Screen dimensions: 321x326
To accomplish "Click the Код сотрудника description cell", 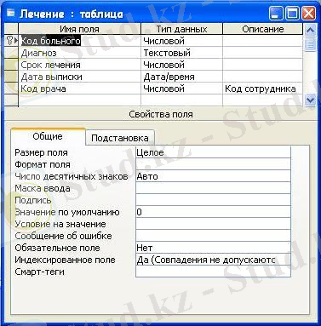I will point(263,89).
